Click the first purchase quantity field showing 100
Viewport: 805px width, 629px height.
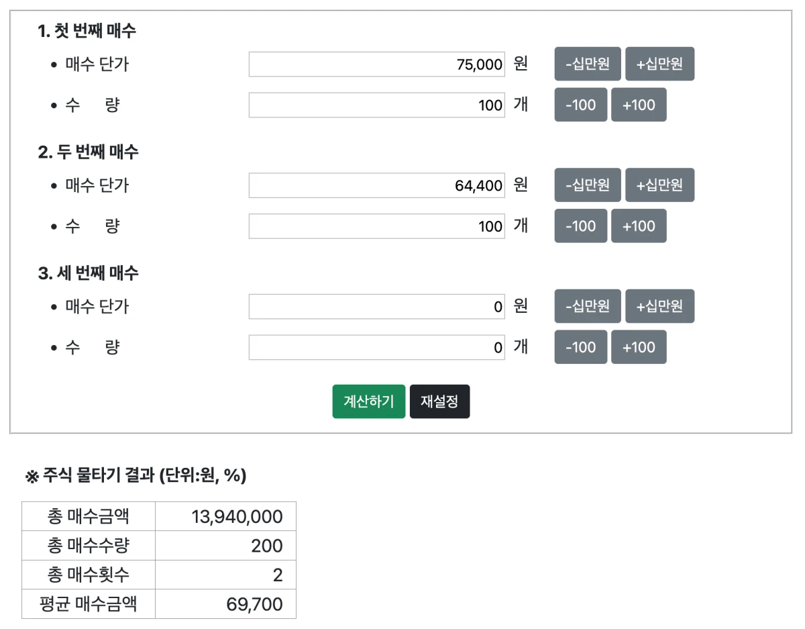[x=376, y=105]
